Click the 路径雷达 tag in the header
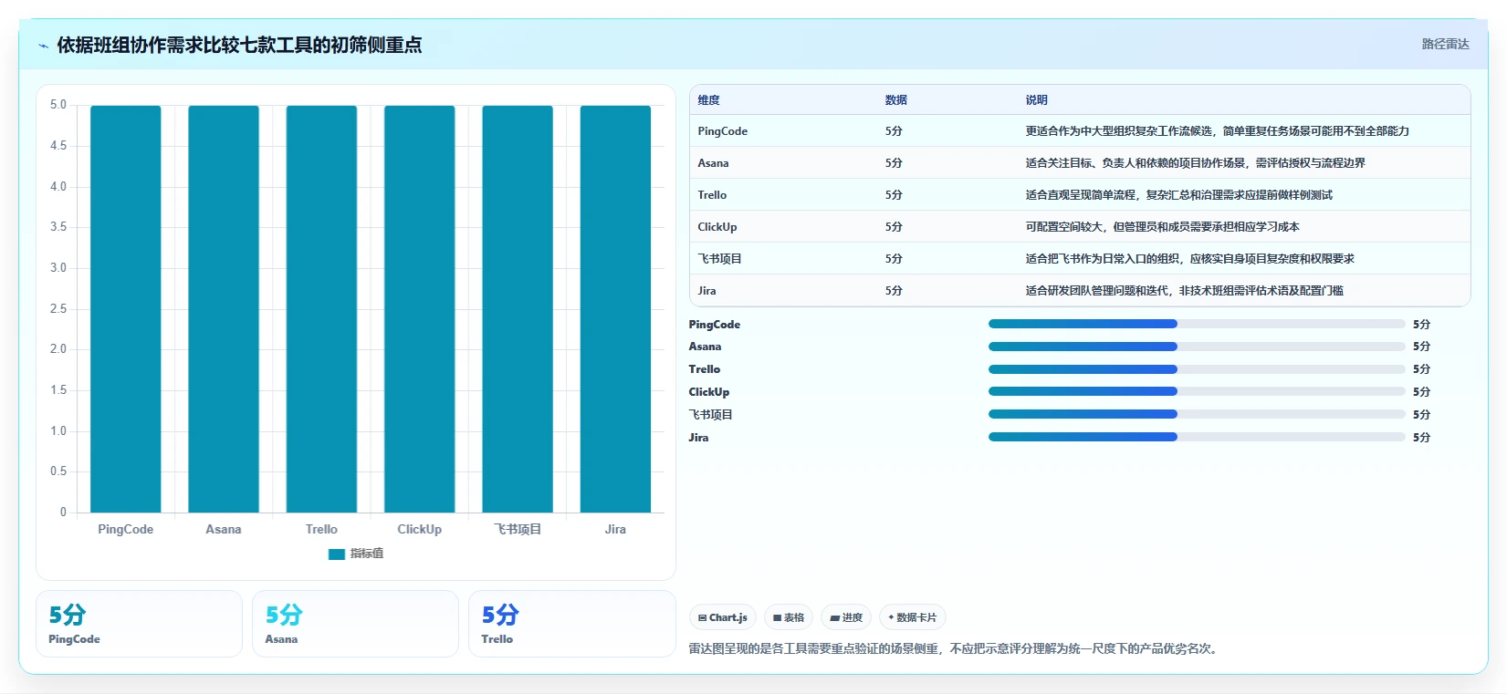This screenshot has height=694, width=1507. point(1446,44)
